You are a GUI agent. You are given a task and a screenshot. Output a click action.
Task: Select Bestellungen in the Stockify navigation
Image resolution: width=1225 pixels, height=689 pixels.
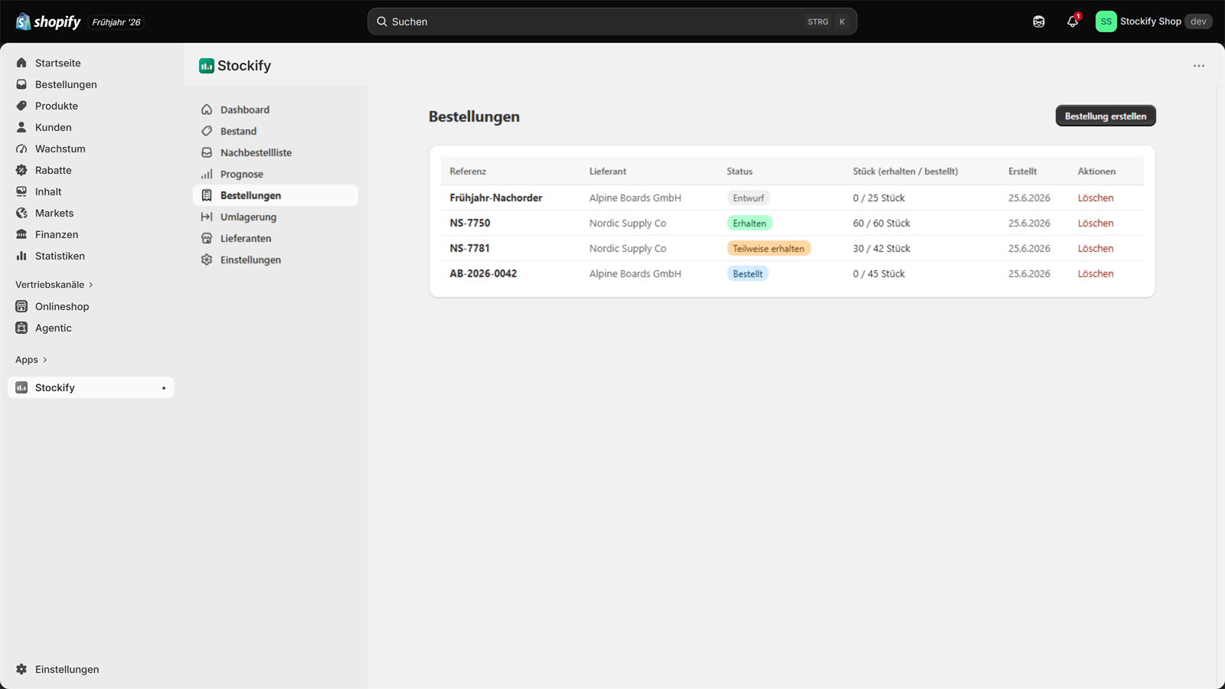tap(276, 195)
